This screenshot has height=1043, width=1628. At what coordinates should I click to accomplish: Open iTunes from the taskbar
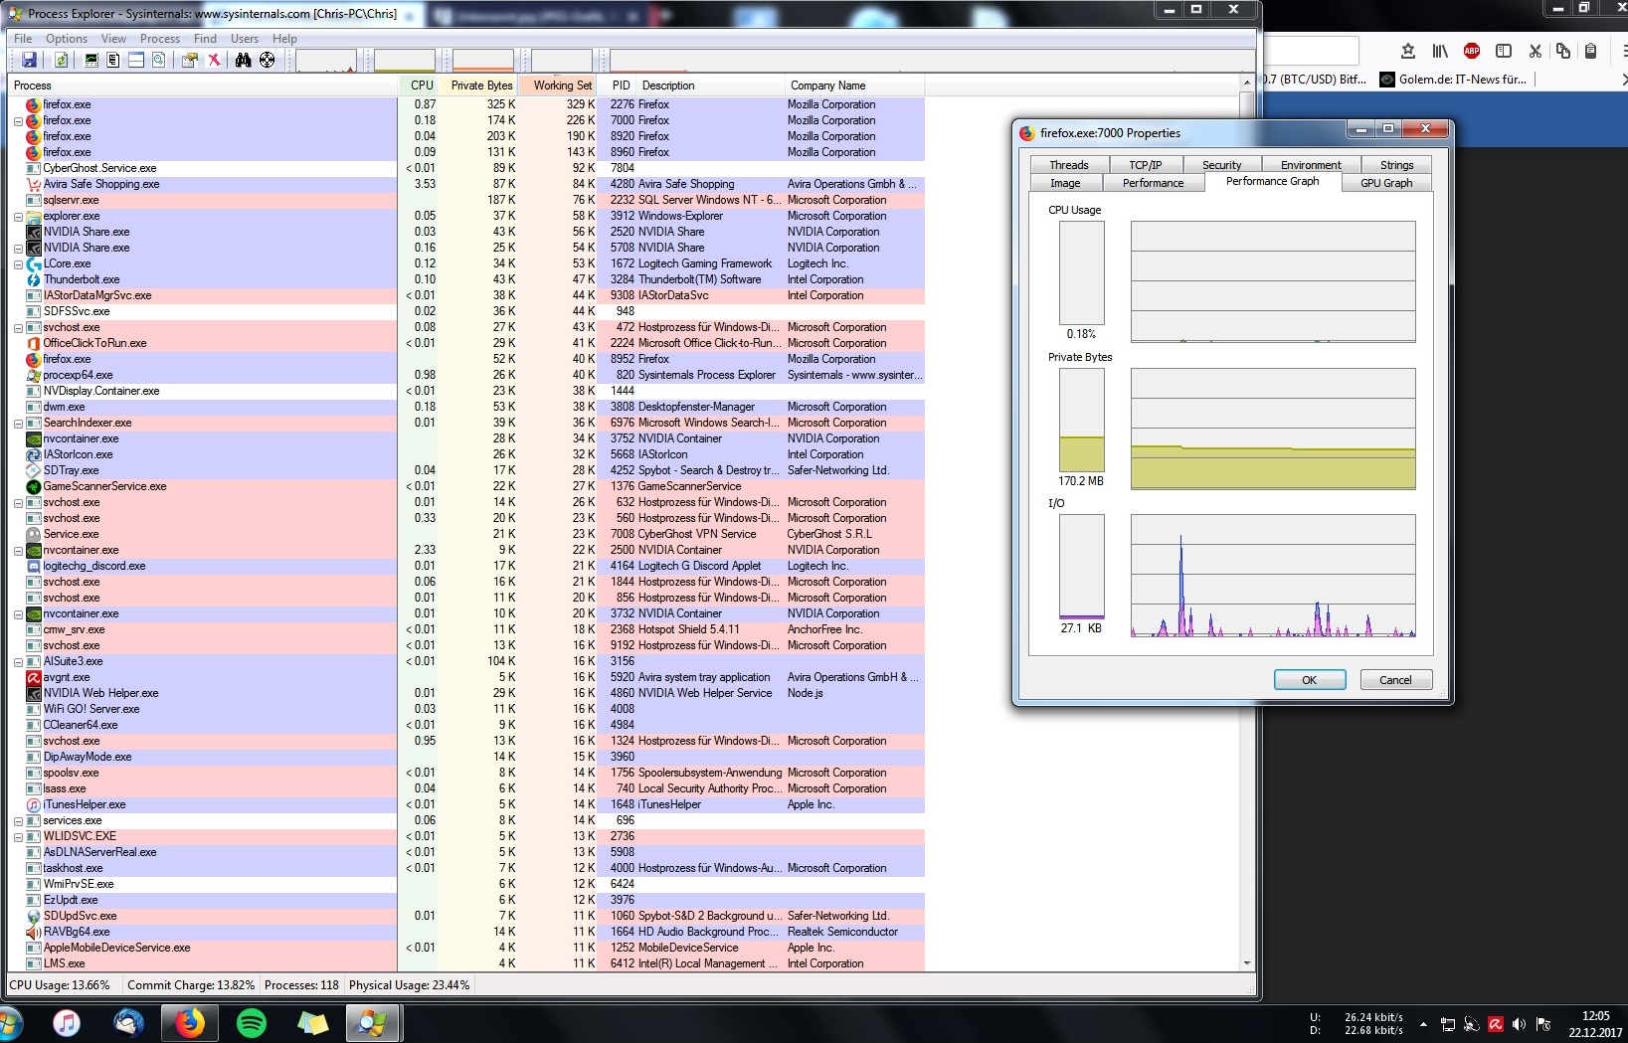pyautogui.click(x=67, y=1022)
